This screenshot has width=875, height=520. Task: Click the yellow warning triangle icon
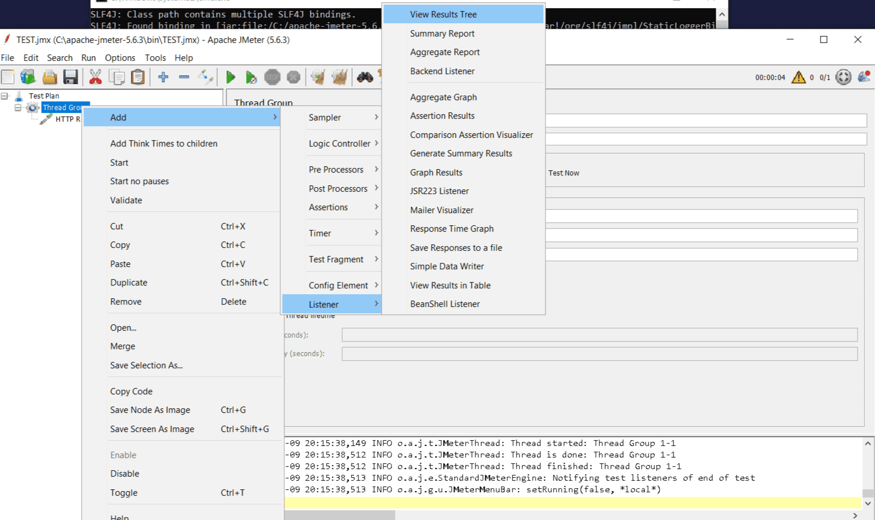(x=799, y=77)
